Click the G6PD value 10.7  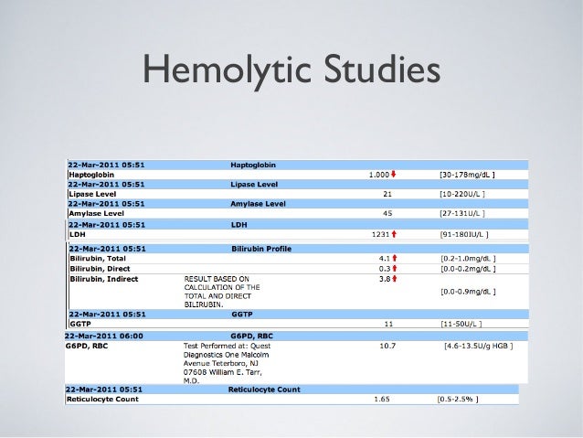click(x=387, y=346)
